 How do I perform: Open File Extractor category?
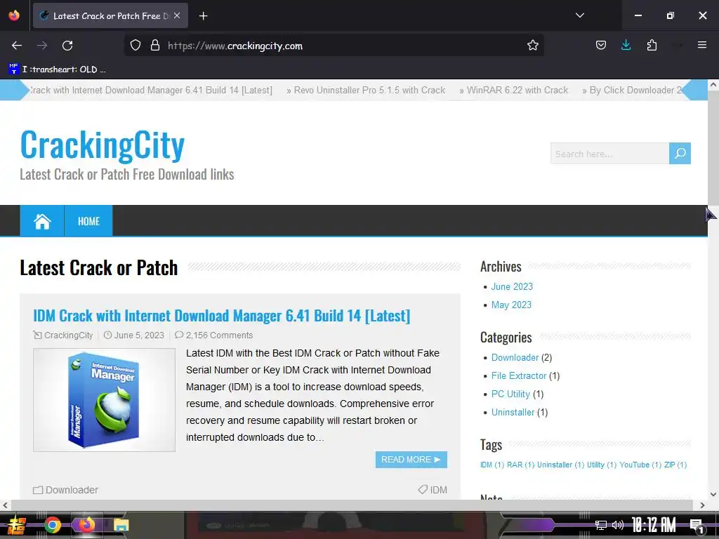pos(519,376)
